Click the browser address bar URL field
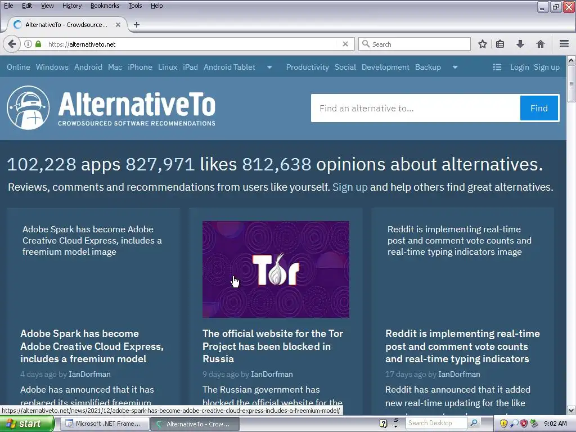The height and width of the screenshot is (432, 576). coord(191,44)
